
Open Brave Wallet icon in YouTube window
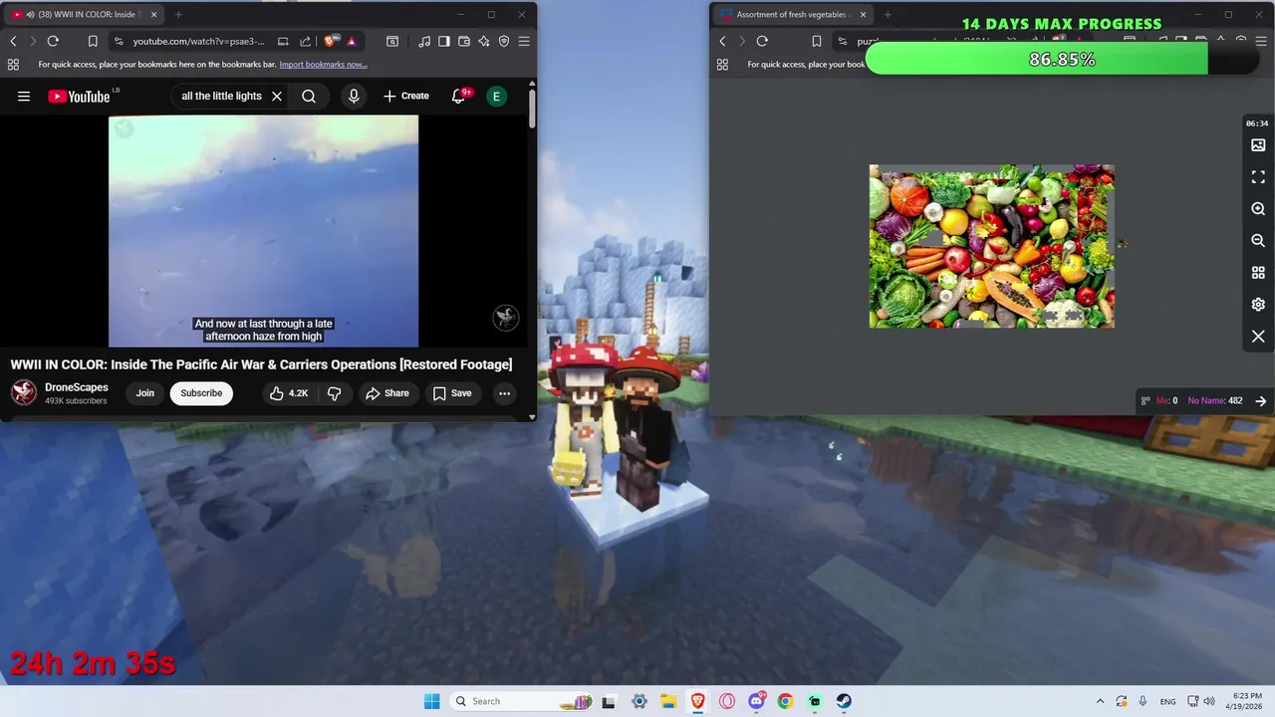pyautogui.click(x=464, y=41)
